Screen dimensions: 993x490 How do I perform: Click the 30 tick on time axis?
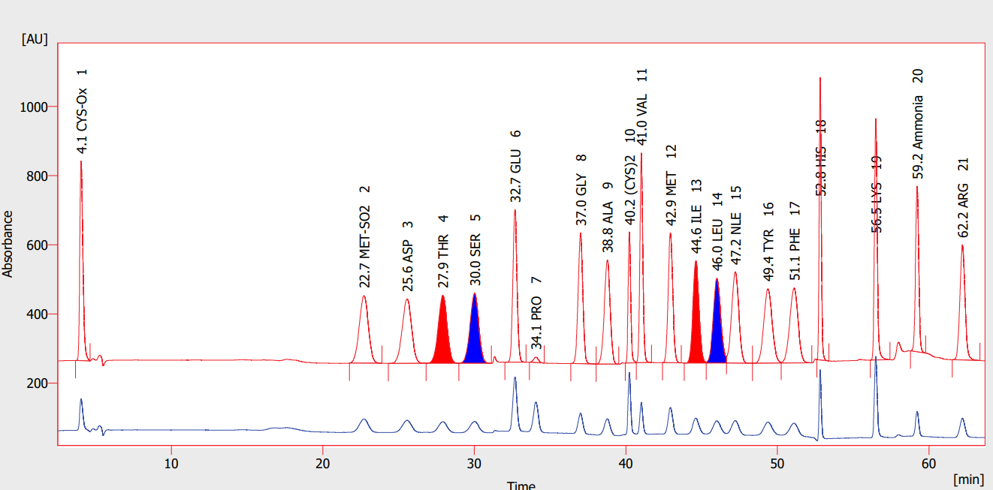(x=474, y=462)
